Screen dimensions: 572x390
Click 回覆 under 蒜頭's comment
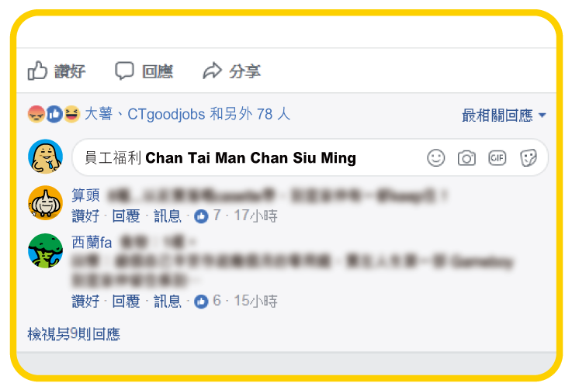(x=126, y=216)
